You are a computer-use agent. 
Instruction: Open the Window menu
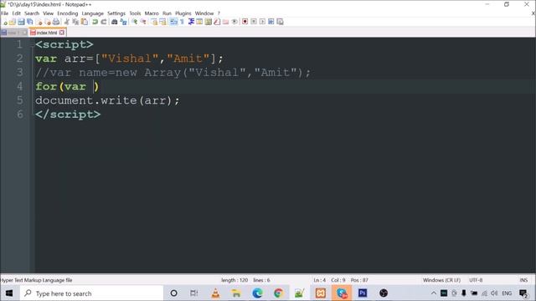(204, 13)
